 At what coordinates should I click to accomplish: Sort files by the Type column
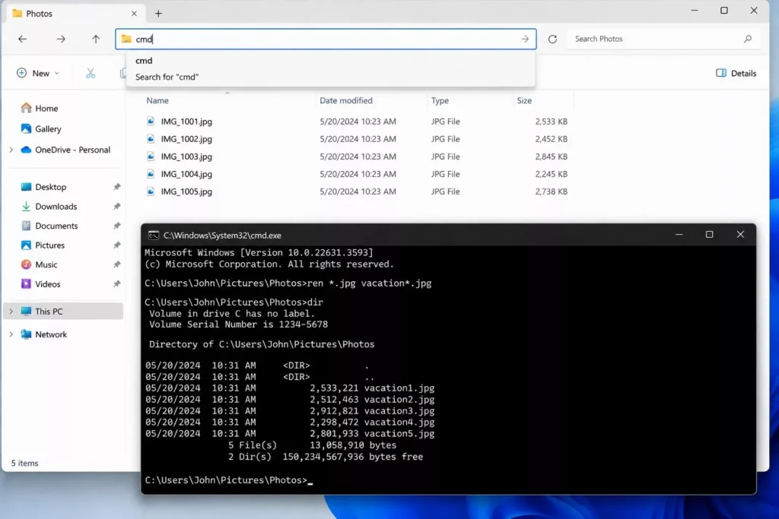click(x=440, y=100)
